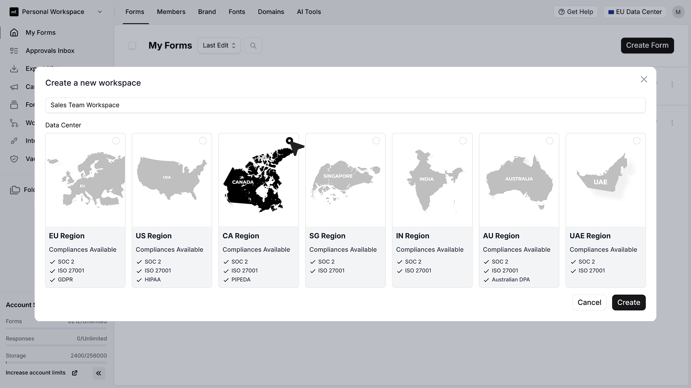This screenshot has width=691, height=388.
Task: Switch to the Forms tab
Action: (135, 12)
